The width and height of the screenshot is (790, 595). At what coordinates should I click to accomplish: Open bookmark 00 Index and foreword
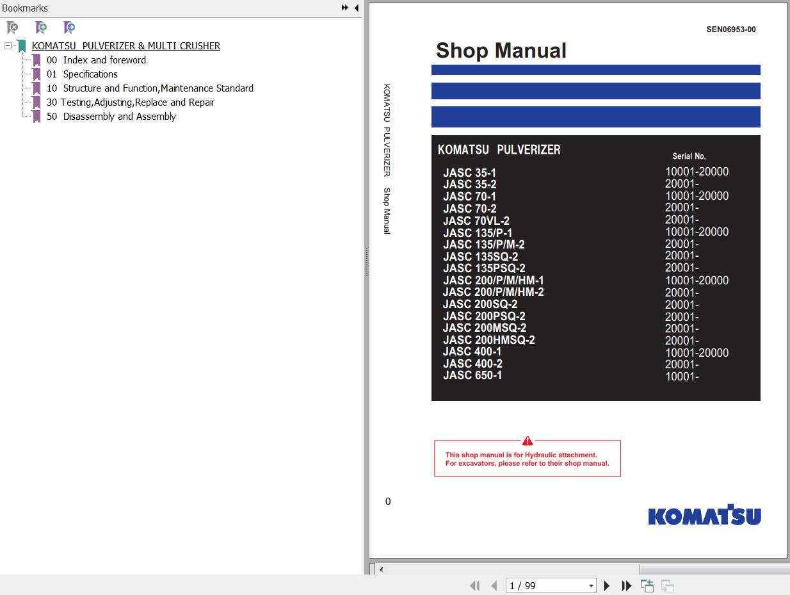tap(96, 60)
